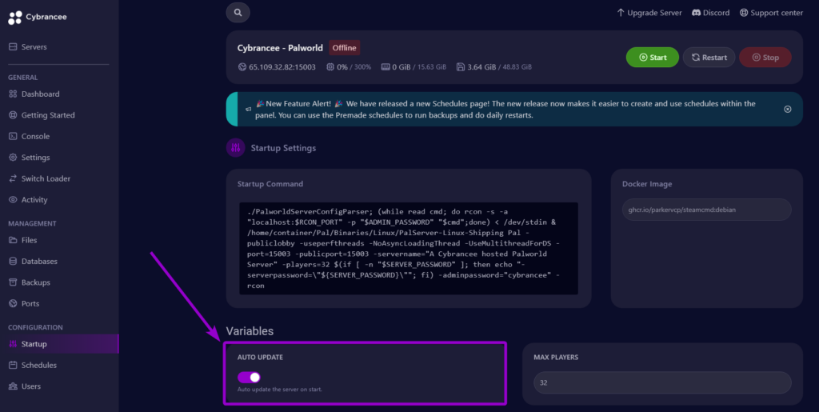Viewport: 819px width, 412px height.
Task: Click the Support center lifebuoy icon
Action: [x=744, y=13]
